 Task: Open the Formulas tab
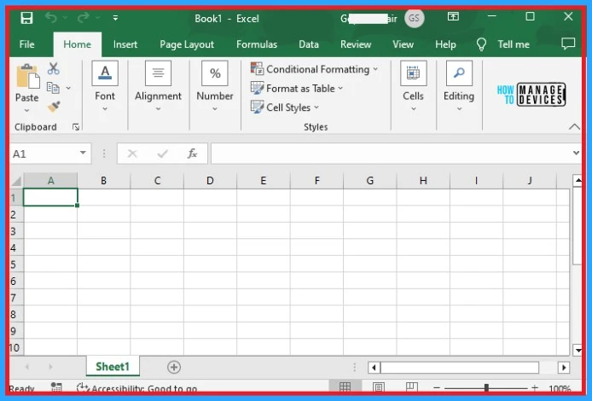coord(257,44)
